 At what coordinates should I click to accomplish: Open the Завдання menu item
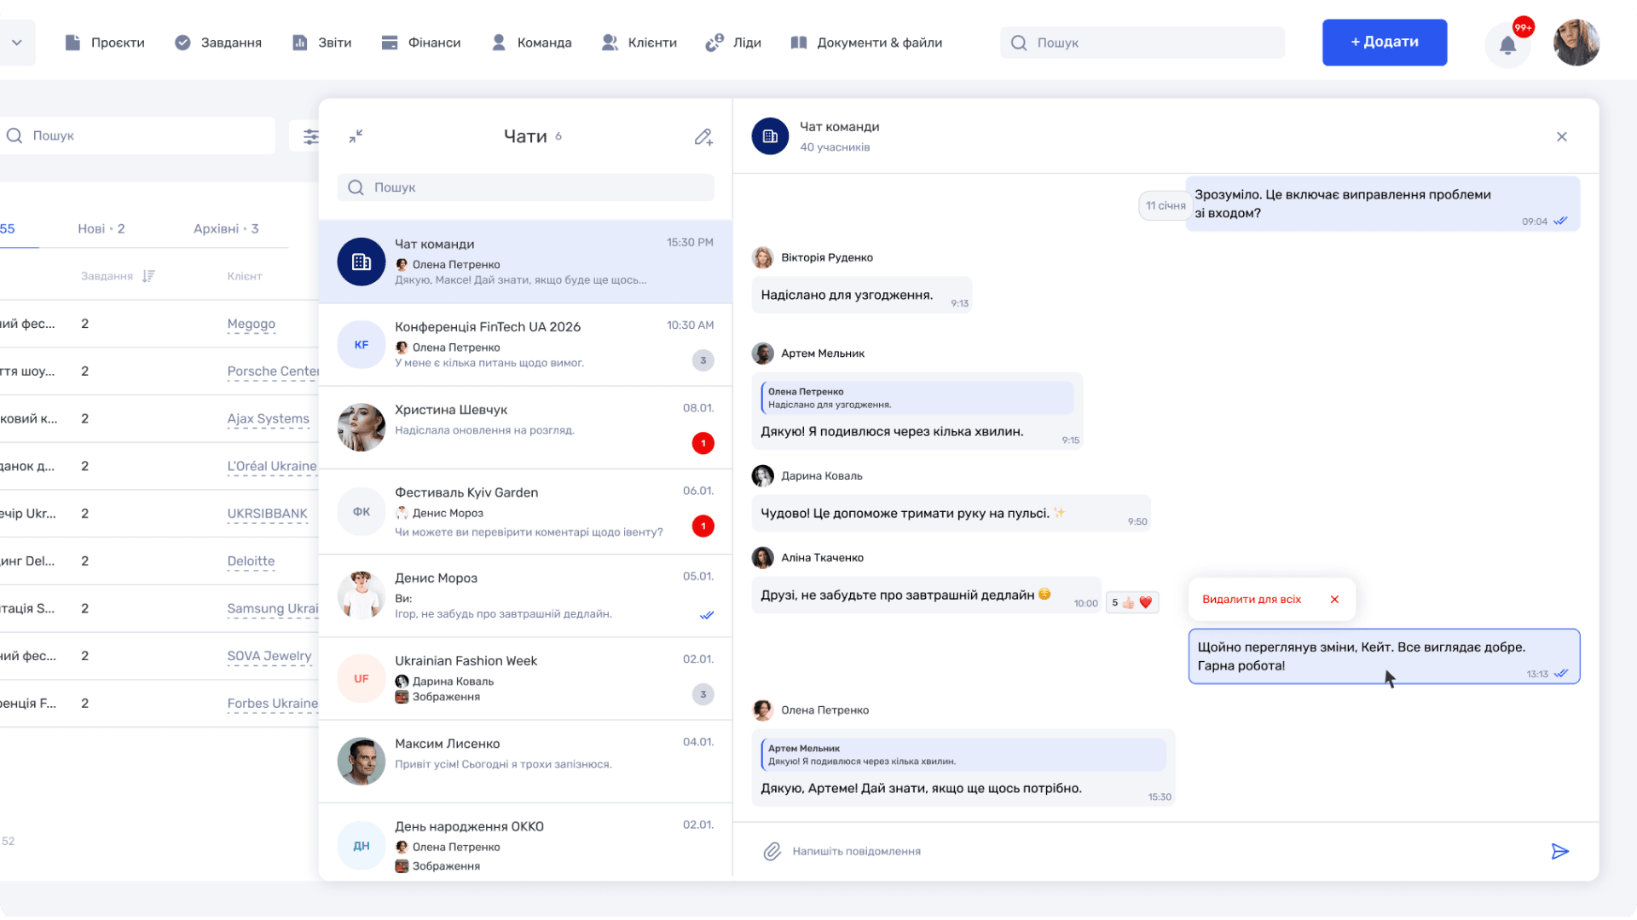click(218, 43)
